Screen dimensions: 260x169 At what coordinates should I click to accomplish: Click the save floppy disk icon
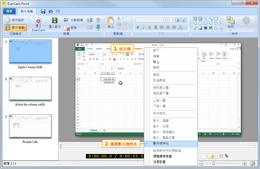click(x=43, y=11)
